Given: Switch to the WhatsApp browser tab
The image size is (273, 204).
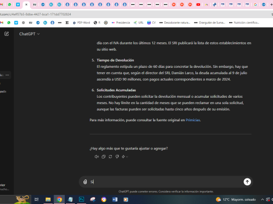Looking at the screenshot, I should [x=10, y=5].
